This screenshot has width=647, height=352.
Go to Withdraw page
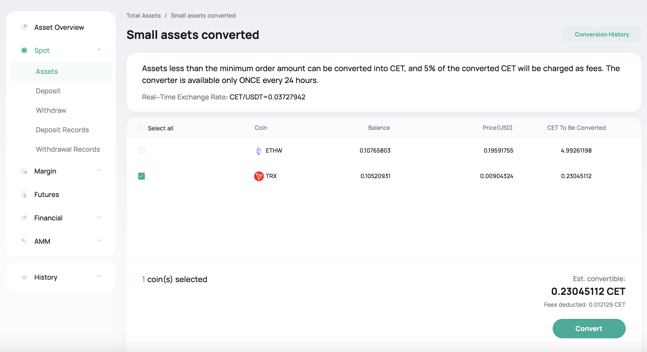click(x=51, y=110)
